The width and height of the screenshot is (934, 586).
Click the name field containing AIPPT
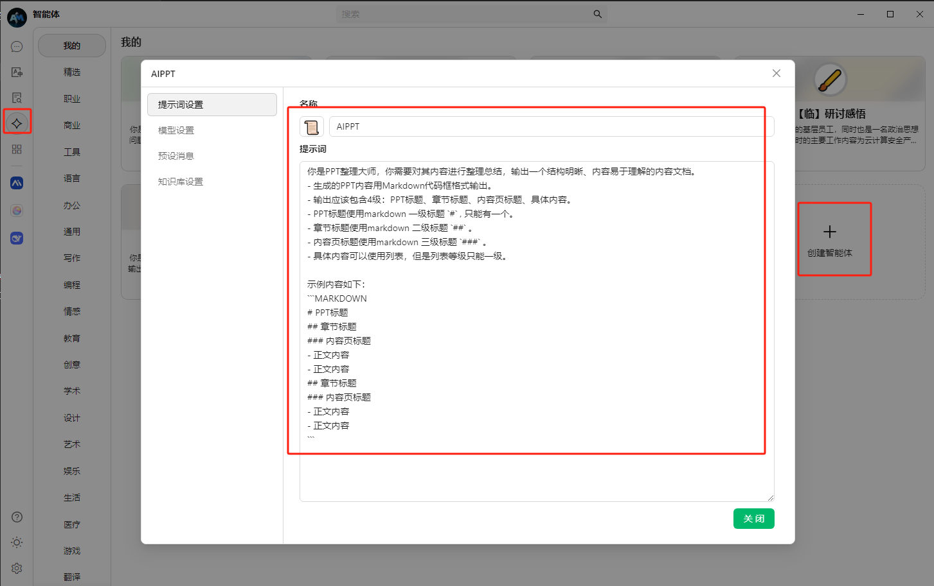[x=552, y=126]
